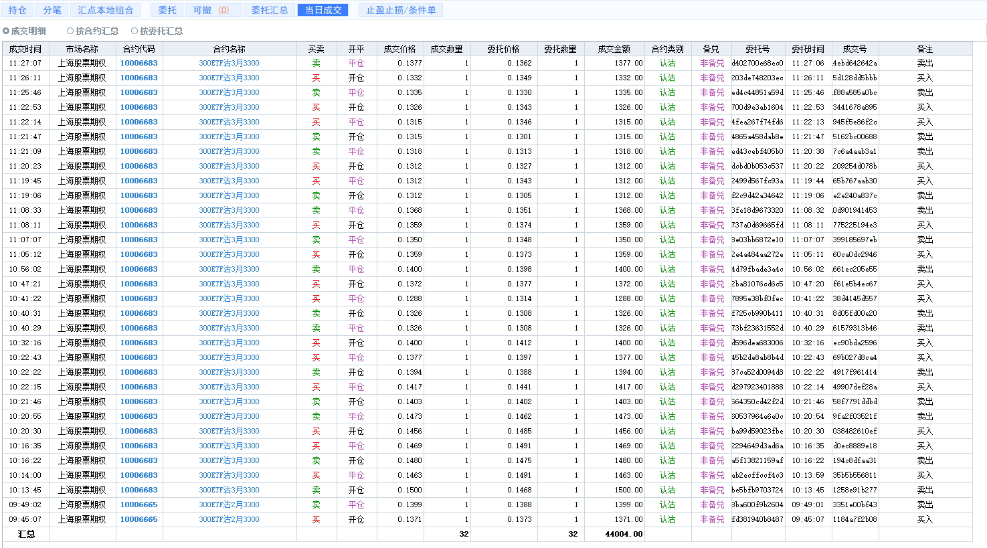Open the 委托汇总 tab
This screenshot has height=548, width=987.
tap(270, 10)
